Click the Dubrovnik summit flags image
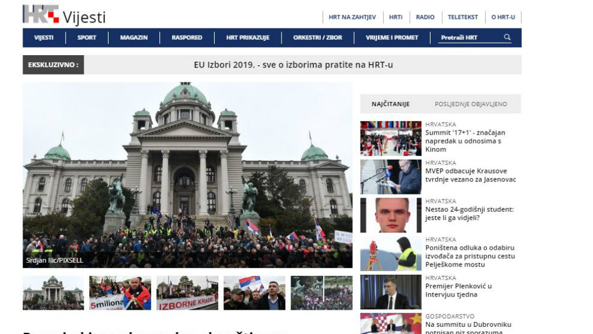The height and width of the screenshot is (334, 593). click(x=391, y=323)
